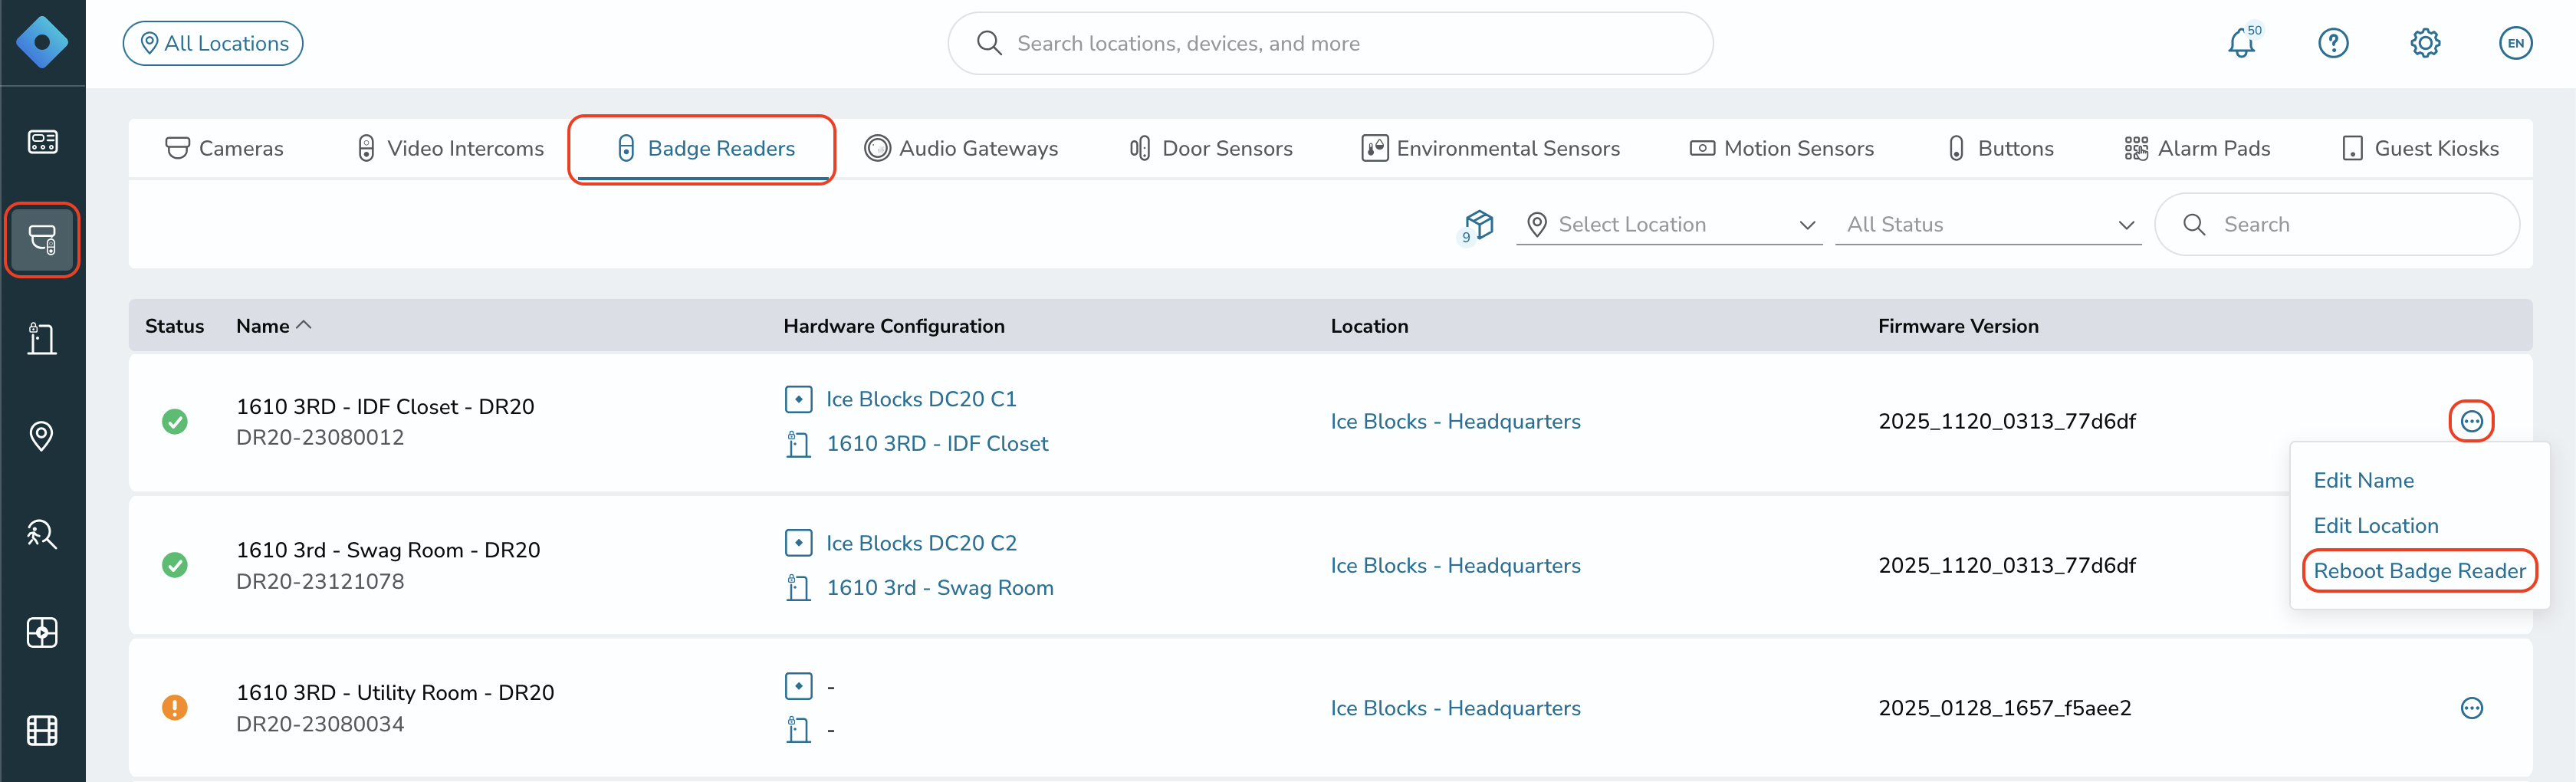Click the package box icon with 9 badge
Screen dimensions: 2576x782
pyautogui.click(x=1478, y=225)
